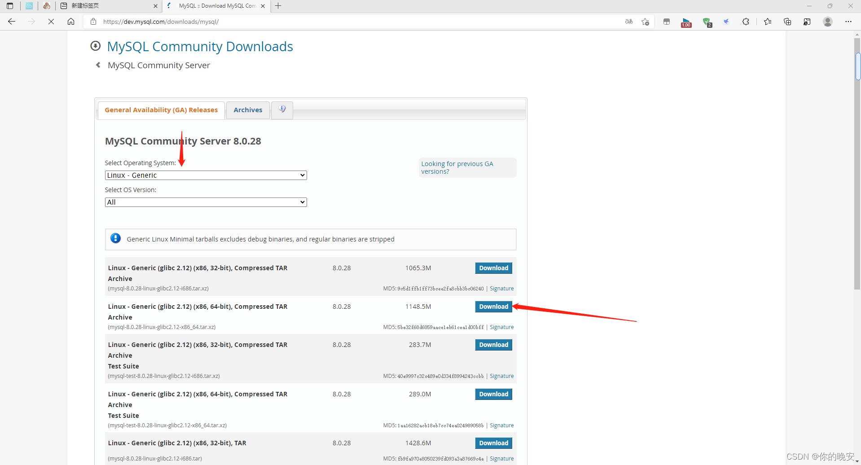Open the Select OS Version dropdown
Viewport: 861px width, 465px height.
click(x=206, y=202)
